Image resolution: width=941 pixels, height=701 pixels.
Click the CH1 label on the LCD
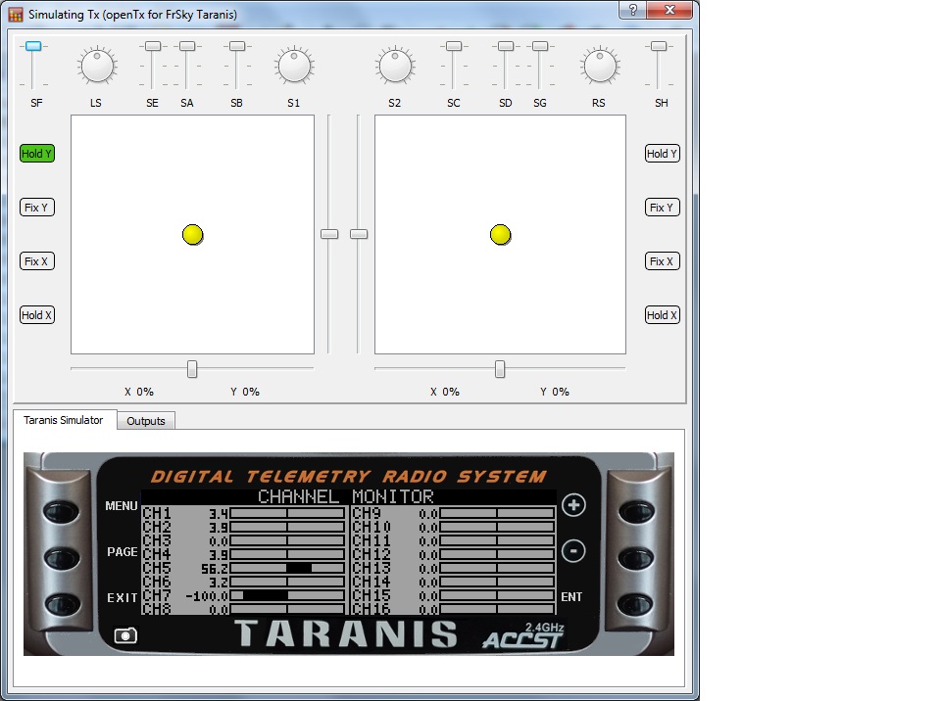(x=157, y=513)
